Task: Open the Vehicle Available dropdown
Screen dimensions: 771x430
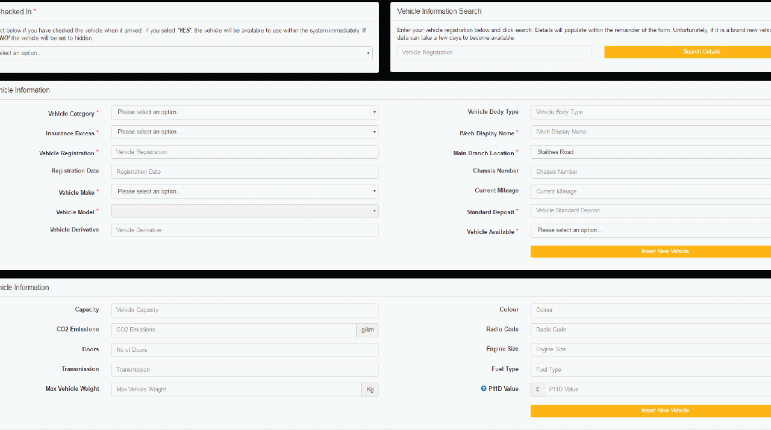Action: click(x=651, y=230)
